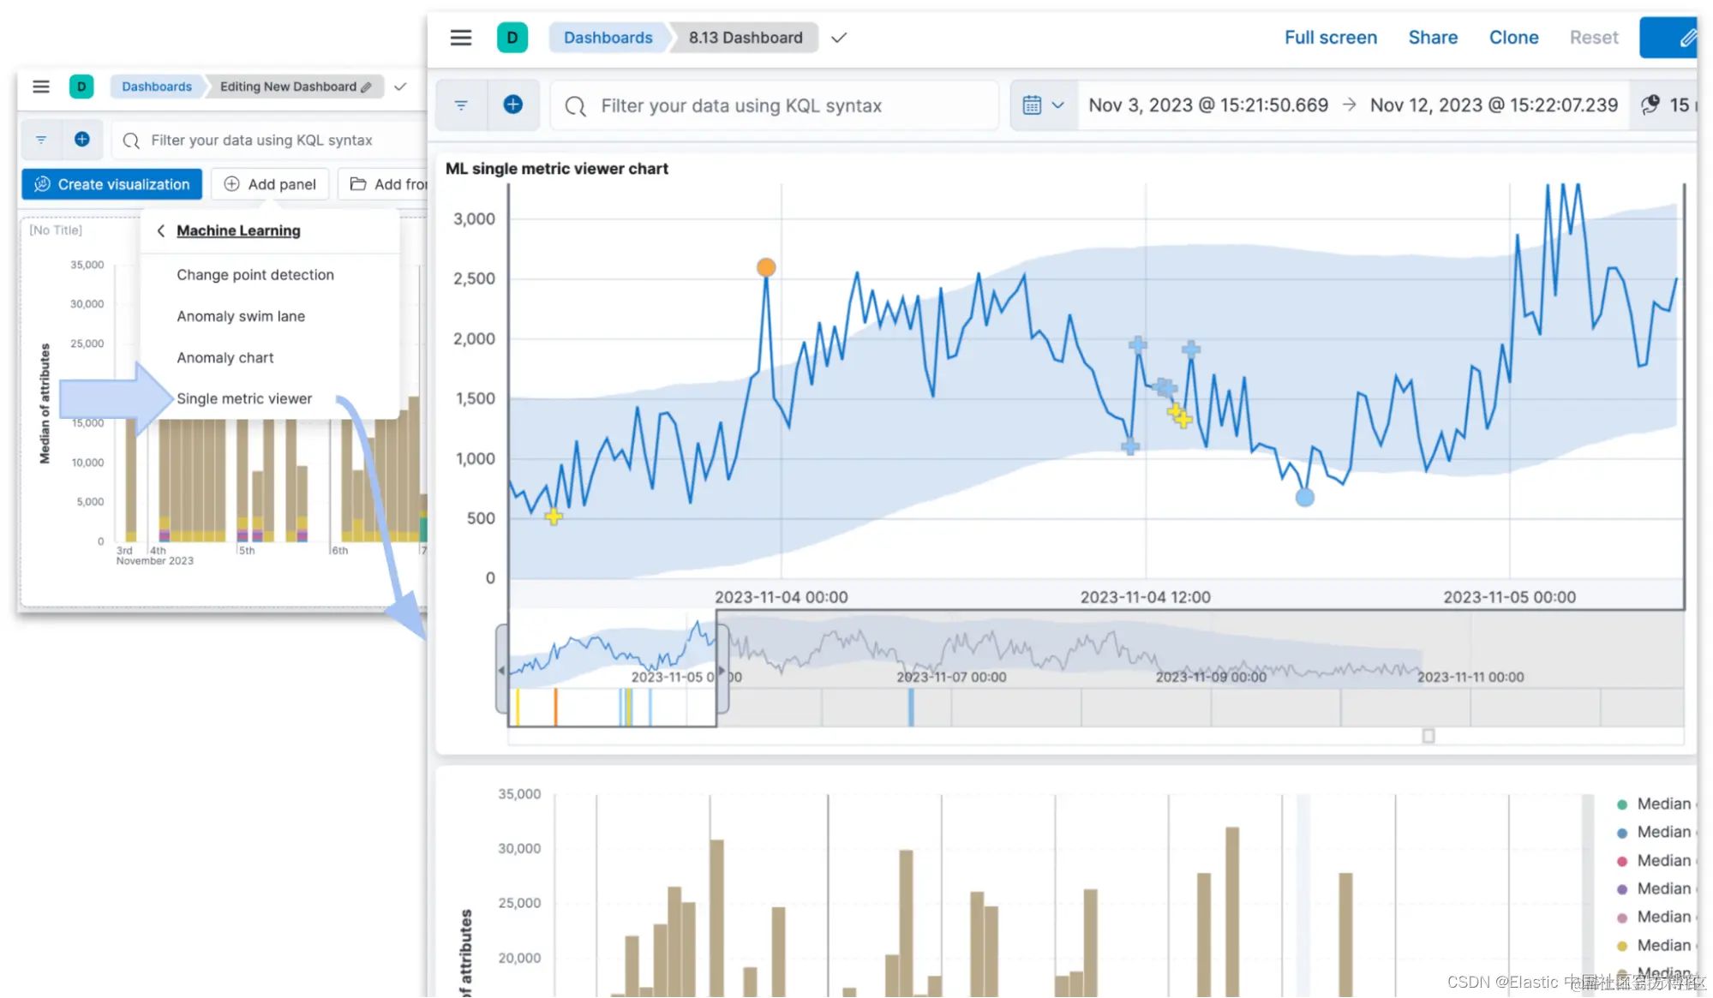Click the filter options icon in main toolbar
Screen dimensions: 1713x998
click(461, 105)
